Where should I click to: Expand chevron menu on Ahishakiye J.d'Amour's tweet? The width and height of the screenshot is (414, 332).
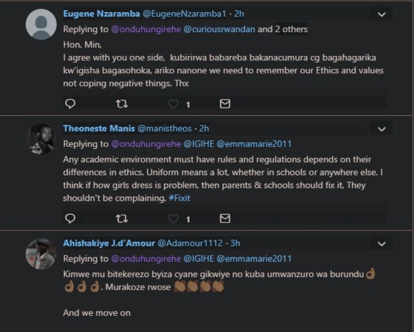point(382,243)
